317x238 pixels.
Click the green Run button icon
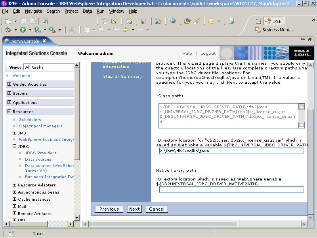(23, 30)
